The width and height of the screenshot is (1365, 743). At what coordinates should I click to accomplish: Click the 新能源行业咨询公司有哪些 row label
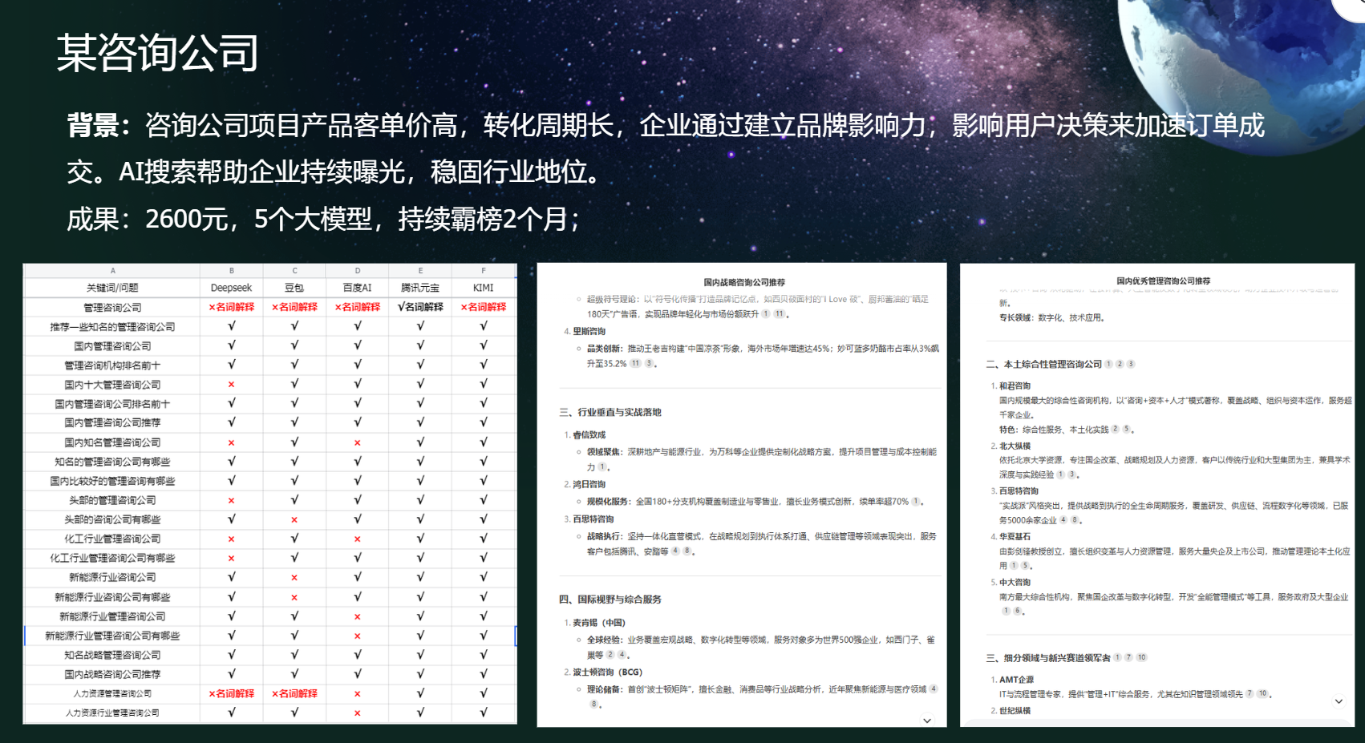[x=112, y=597]
